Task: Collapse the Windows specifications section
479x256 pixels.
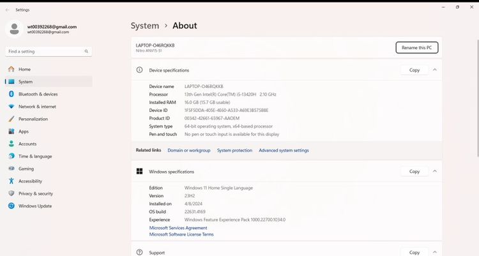Action: tap(435, 171)
